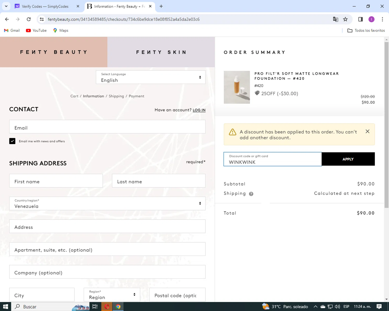Open the weather widget on taskbar

pyautogui.click(x=285, y=307)
